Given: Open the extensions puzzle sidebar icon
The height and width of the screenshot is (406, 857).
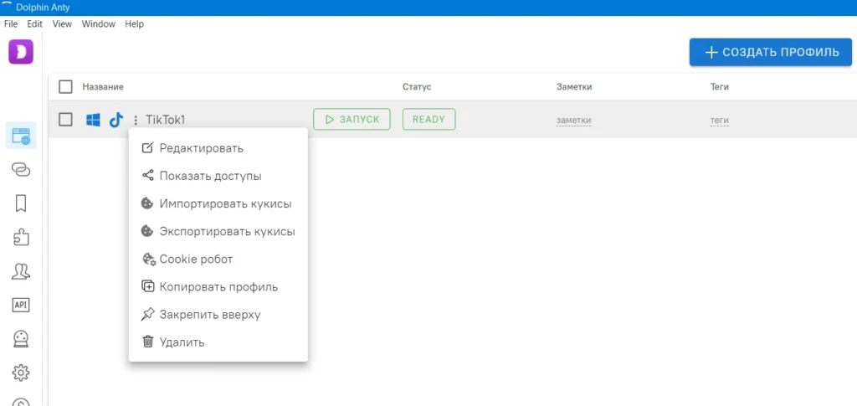Looking at the screenshot, I should pos(21,237).
